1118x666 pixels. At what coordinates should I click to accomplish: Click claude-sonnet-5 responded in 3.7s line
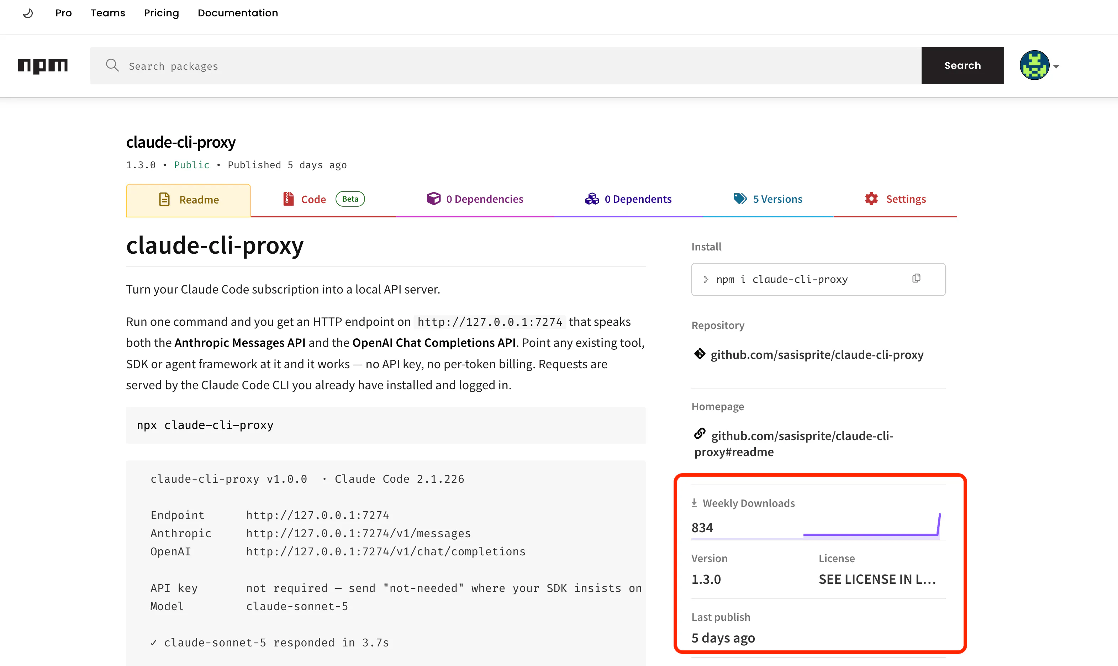(x=270, y=643)
